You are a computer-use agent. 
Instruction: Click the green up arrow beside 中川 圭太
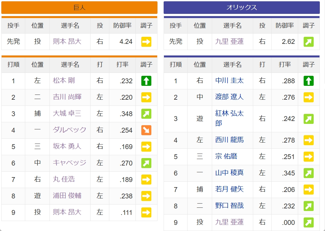point(309,81)
